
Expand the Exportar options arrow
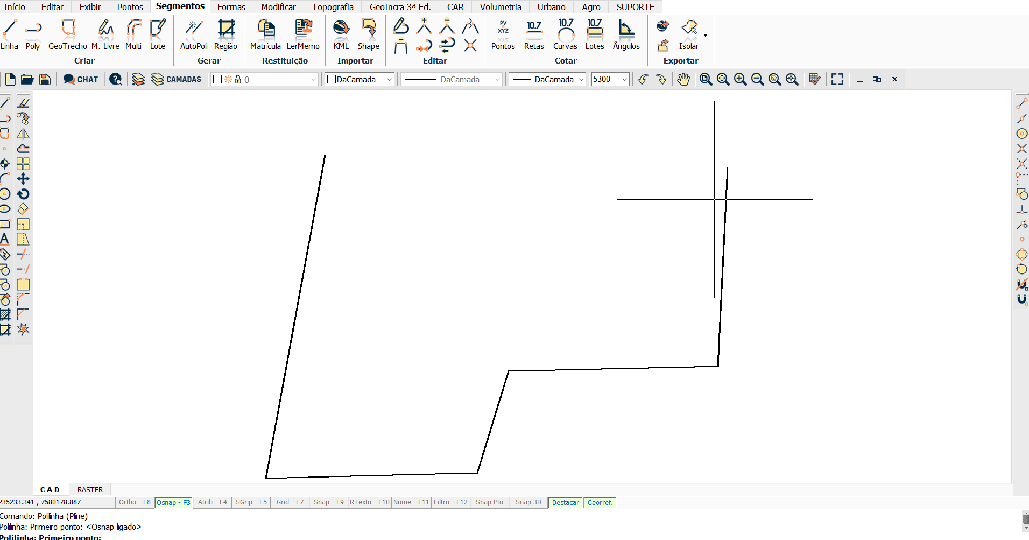[x=706, y=36]
